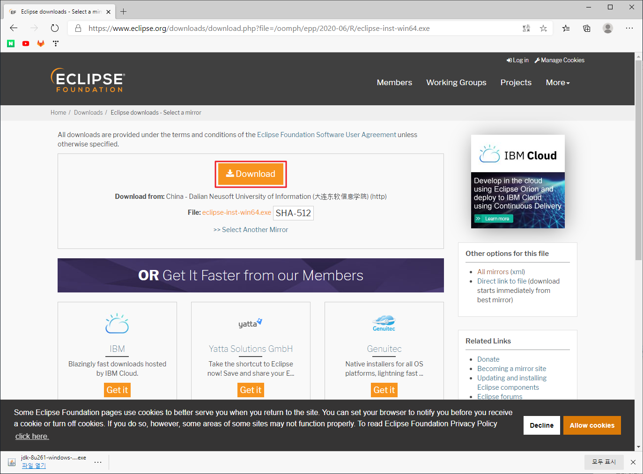Open Becoming a mirror site link
Image resolution: width=643 pixels, height=474 pixels.
(511, 369)
